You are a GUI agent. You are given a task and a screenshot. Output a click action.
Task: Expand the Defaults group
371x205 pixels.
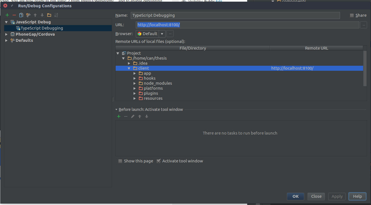click(x=7, y=40)
